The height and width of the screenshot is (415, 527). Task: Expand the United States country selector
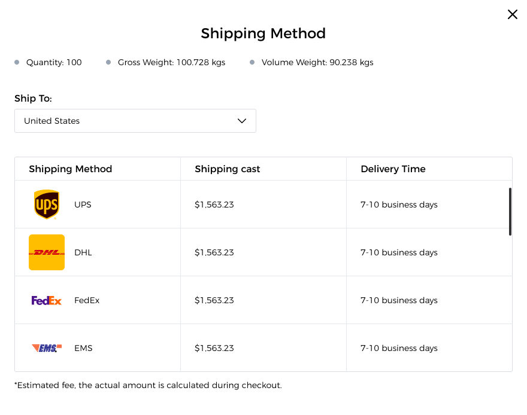(135, 121)
